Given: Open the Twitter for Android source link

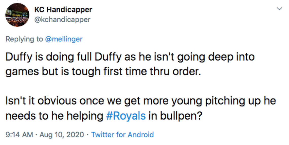Looking at the screenshot, I should [x=122, y=134].
